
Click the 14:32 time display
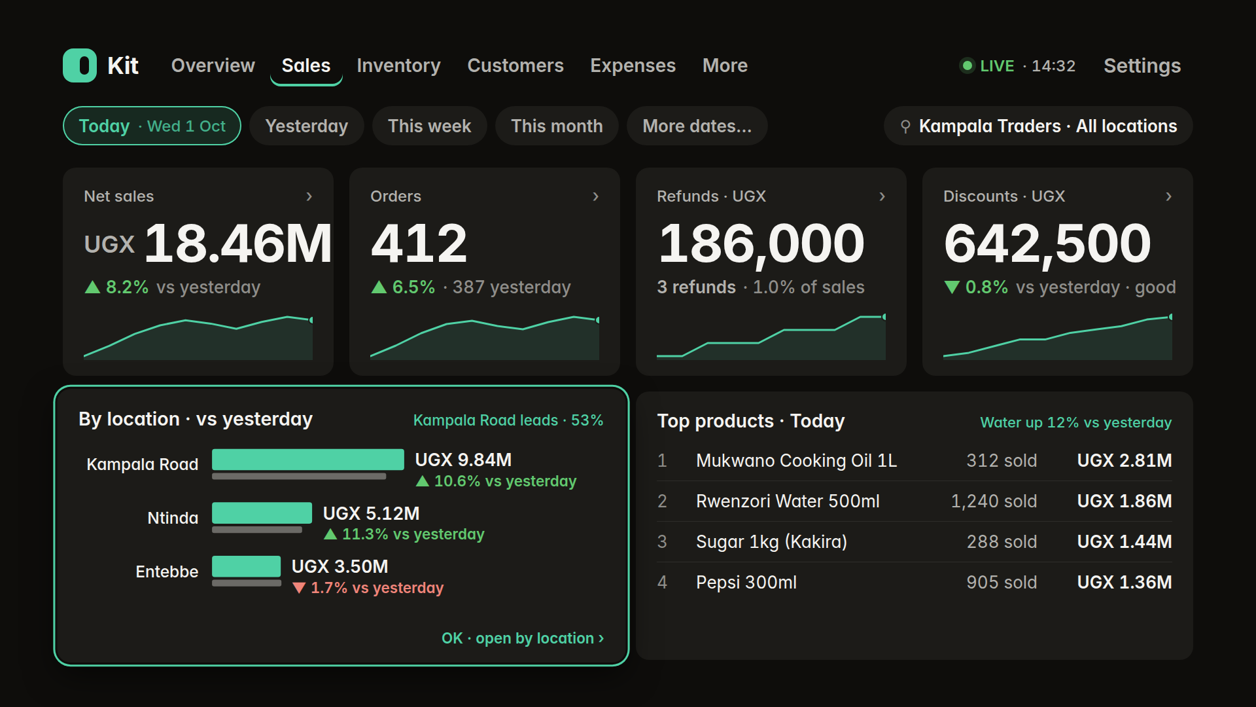(x=1054, y=66)
